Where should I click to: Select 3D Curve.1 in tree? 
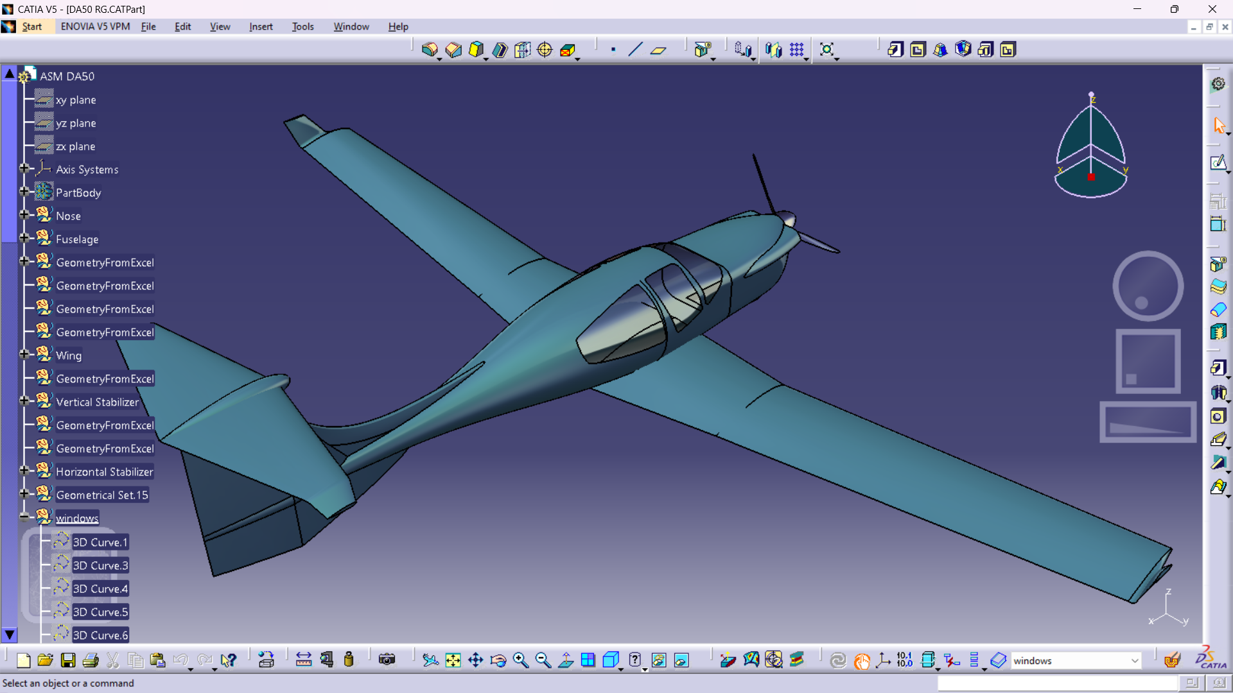click(x=100, y=542)
